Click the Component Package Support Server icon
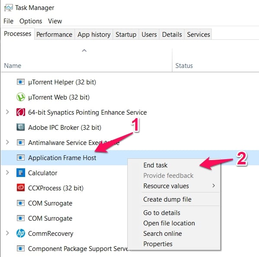 point(21,248)
